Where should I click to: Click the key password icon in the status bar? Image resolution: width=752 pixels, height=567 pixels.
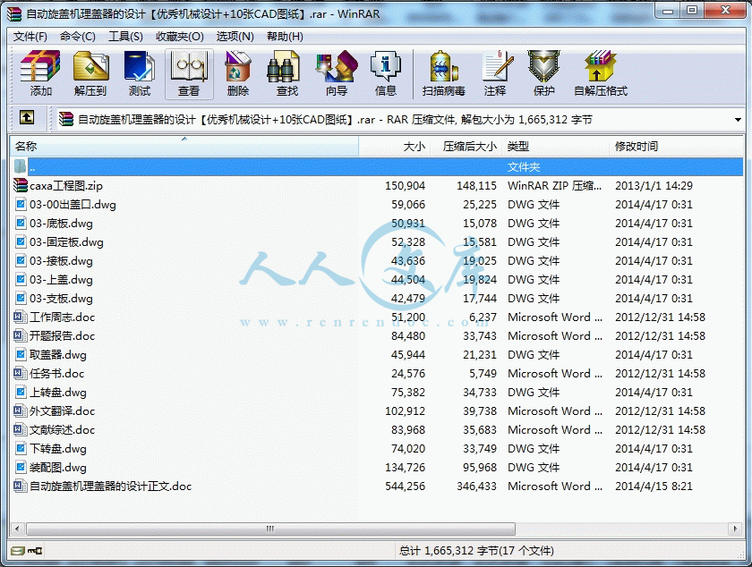pos(36,551)
